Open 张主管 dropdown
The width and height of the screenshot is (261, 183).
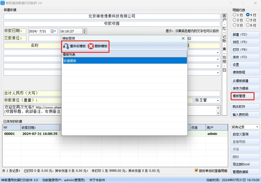pyautogui.click(x=218, y=101)
